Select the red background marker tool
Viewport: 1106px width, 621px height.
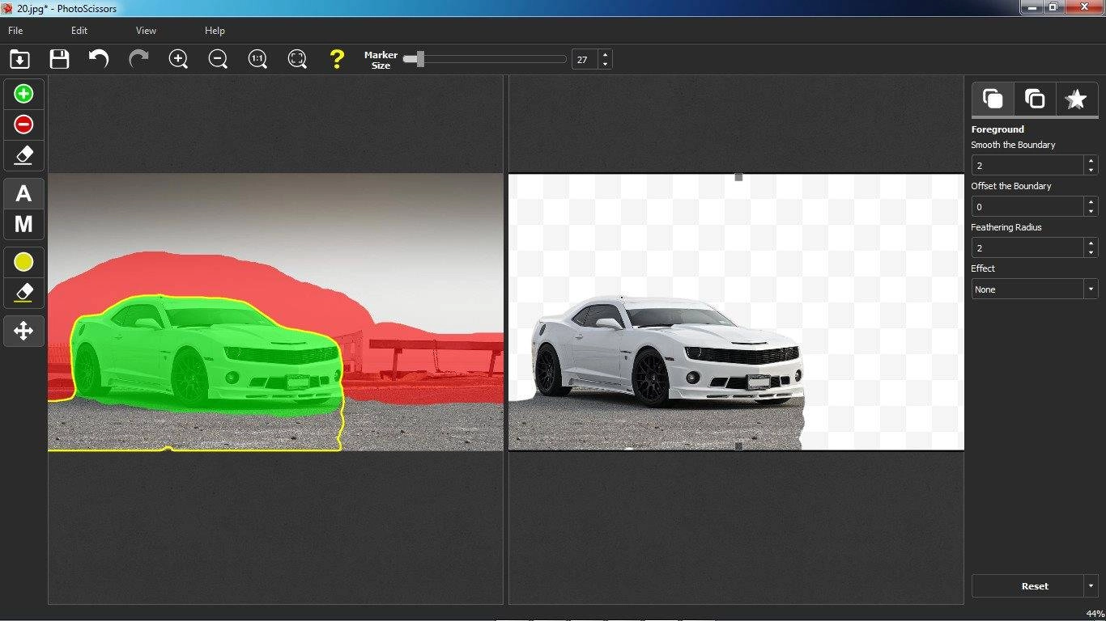click(x=23, y=125)
